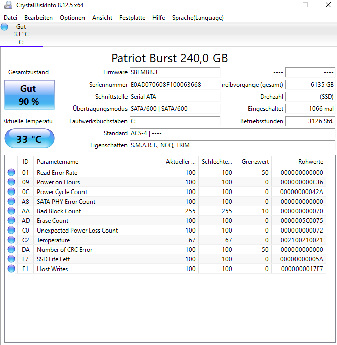Open the Hilfe menu
Image resolution: width=337 pixels, height=345 pixels.
pos(159,18)
